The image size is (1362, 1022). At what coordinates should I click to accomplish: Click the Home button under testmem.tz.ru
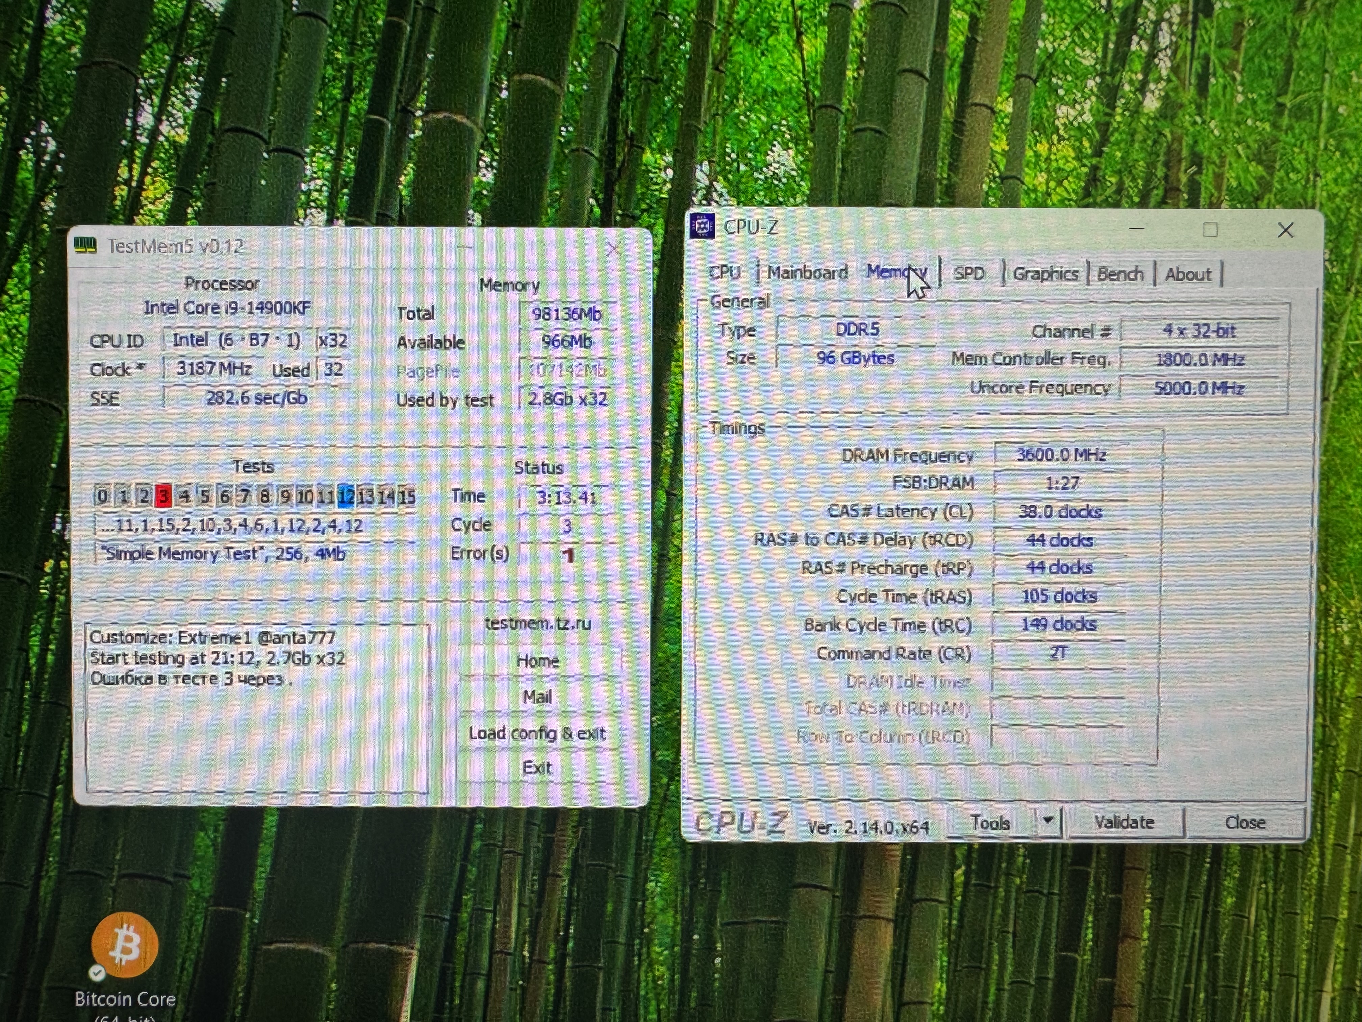pos(537,661)
